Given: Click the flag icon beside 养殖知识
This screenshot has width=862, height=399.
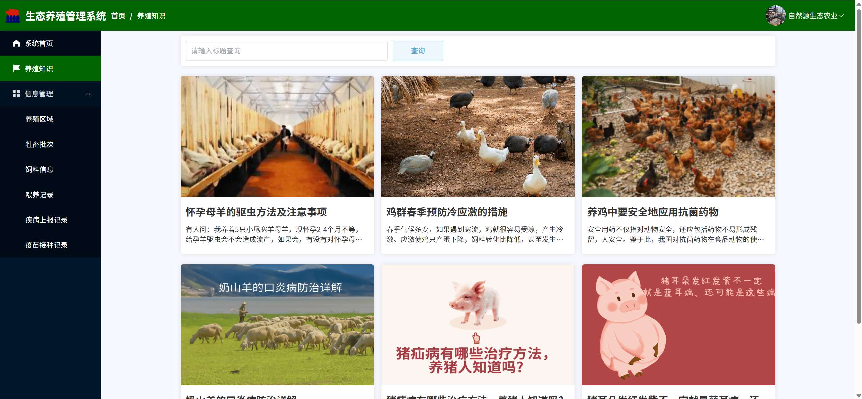Looking at the screenshot, I should 16,69.
